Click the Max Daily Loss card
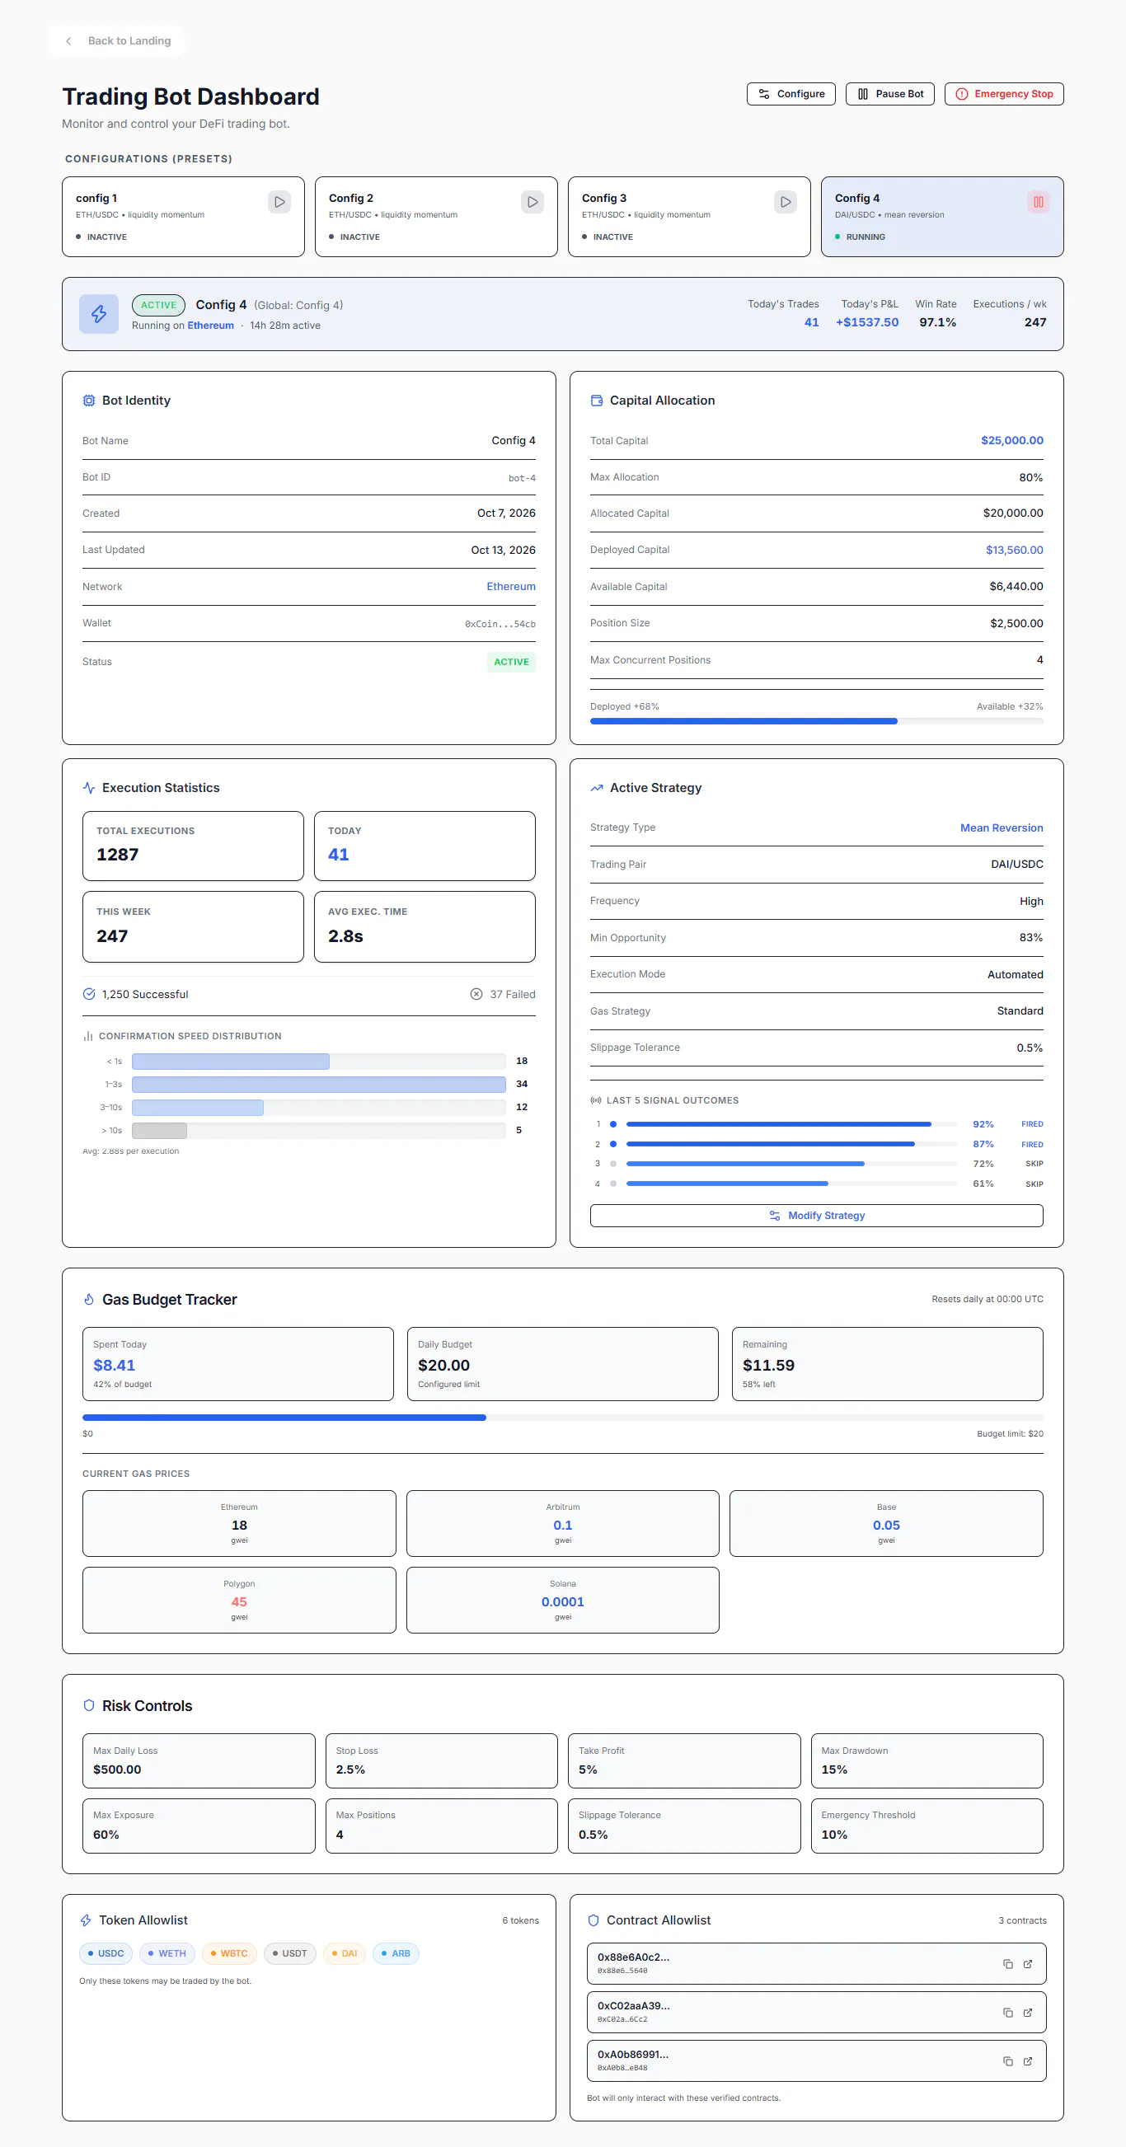 (199, 1760)
